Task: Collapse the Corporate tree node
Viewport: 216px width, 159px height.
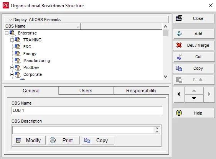Action: (12, 74)
